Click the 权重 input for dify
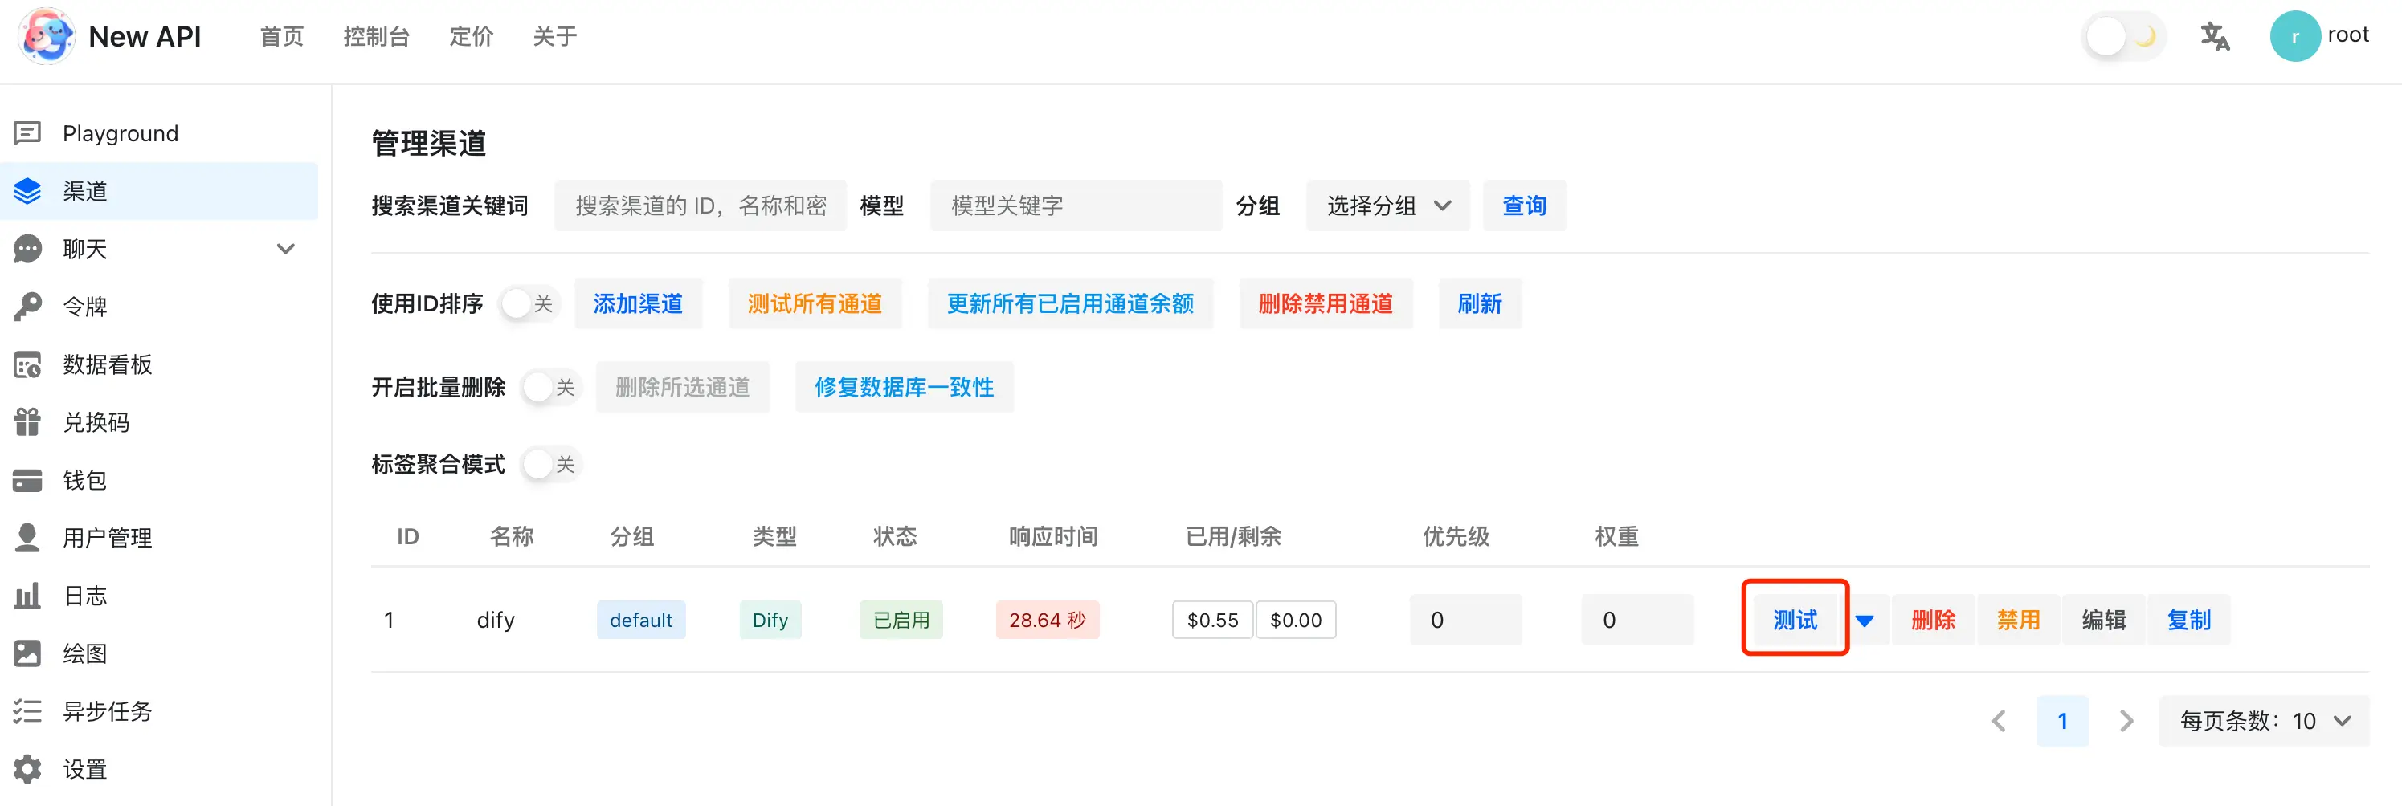Viewport: 2402px width, 806px height. click(1637, 621)
